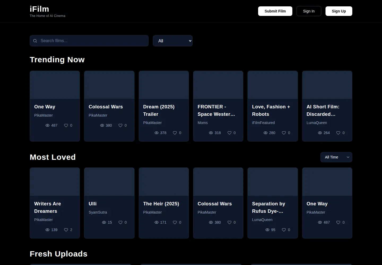Open FRONTIER - Space Western film title
The width and height of the screenshot is (382, 265).
[x=216, y=111]
